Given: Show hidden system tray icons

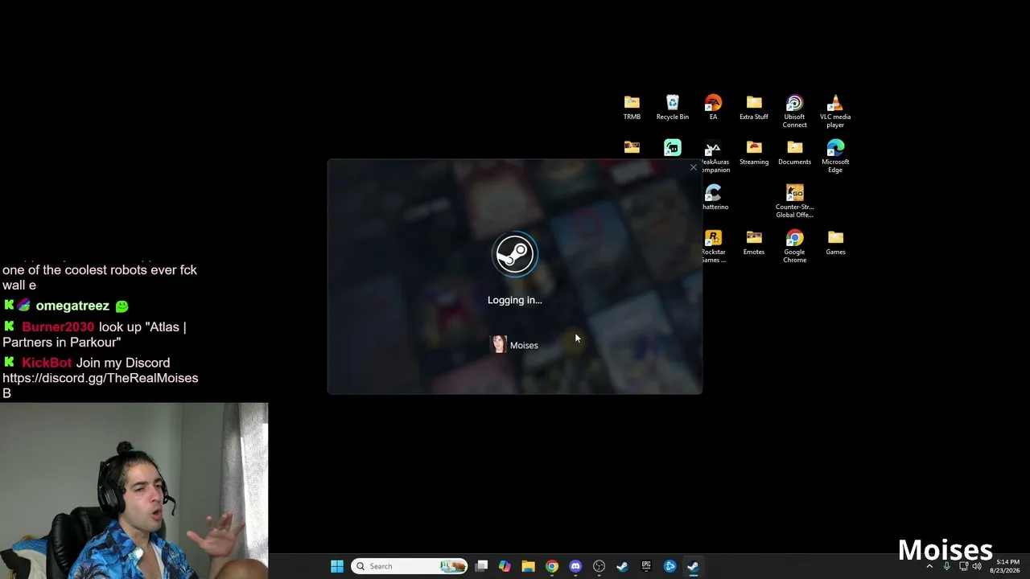Looking at the screenshot, I should [929, 566].
